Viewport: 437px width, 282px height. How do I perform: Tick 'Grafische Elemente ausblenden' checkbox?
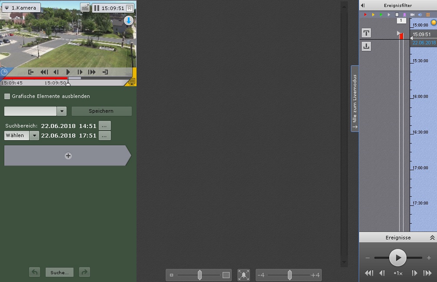(7, 96)
